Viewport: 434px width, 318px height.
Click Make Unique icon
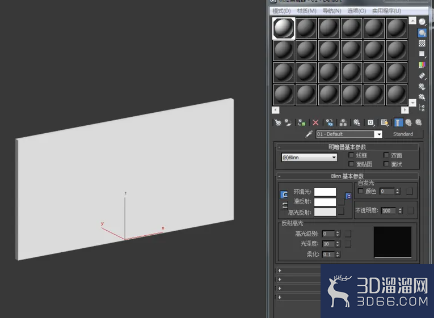343,122
